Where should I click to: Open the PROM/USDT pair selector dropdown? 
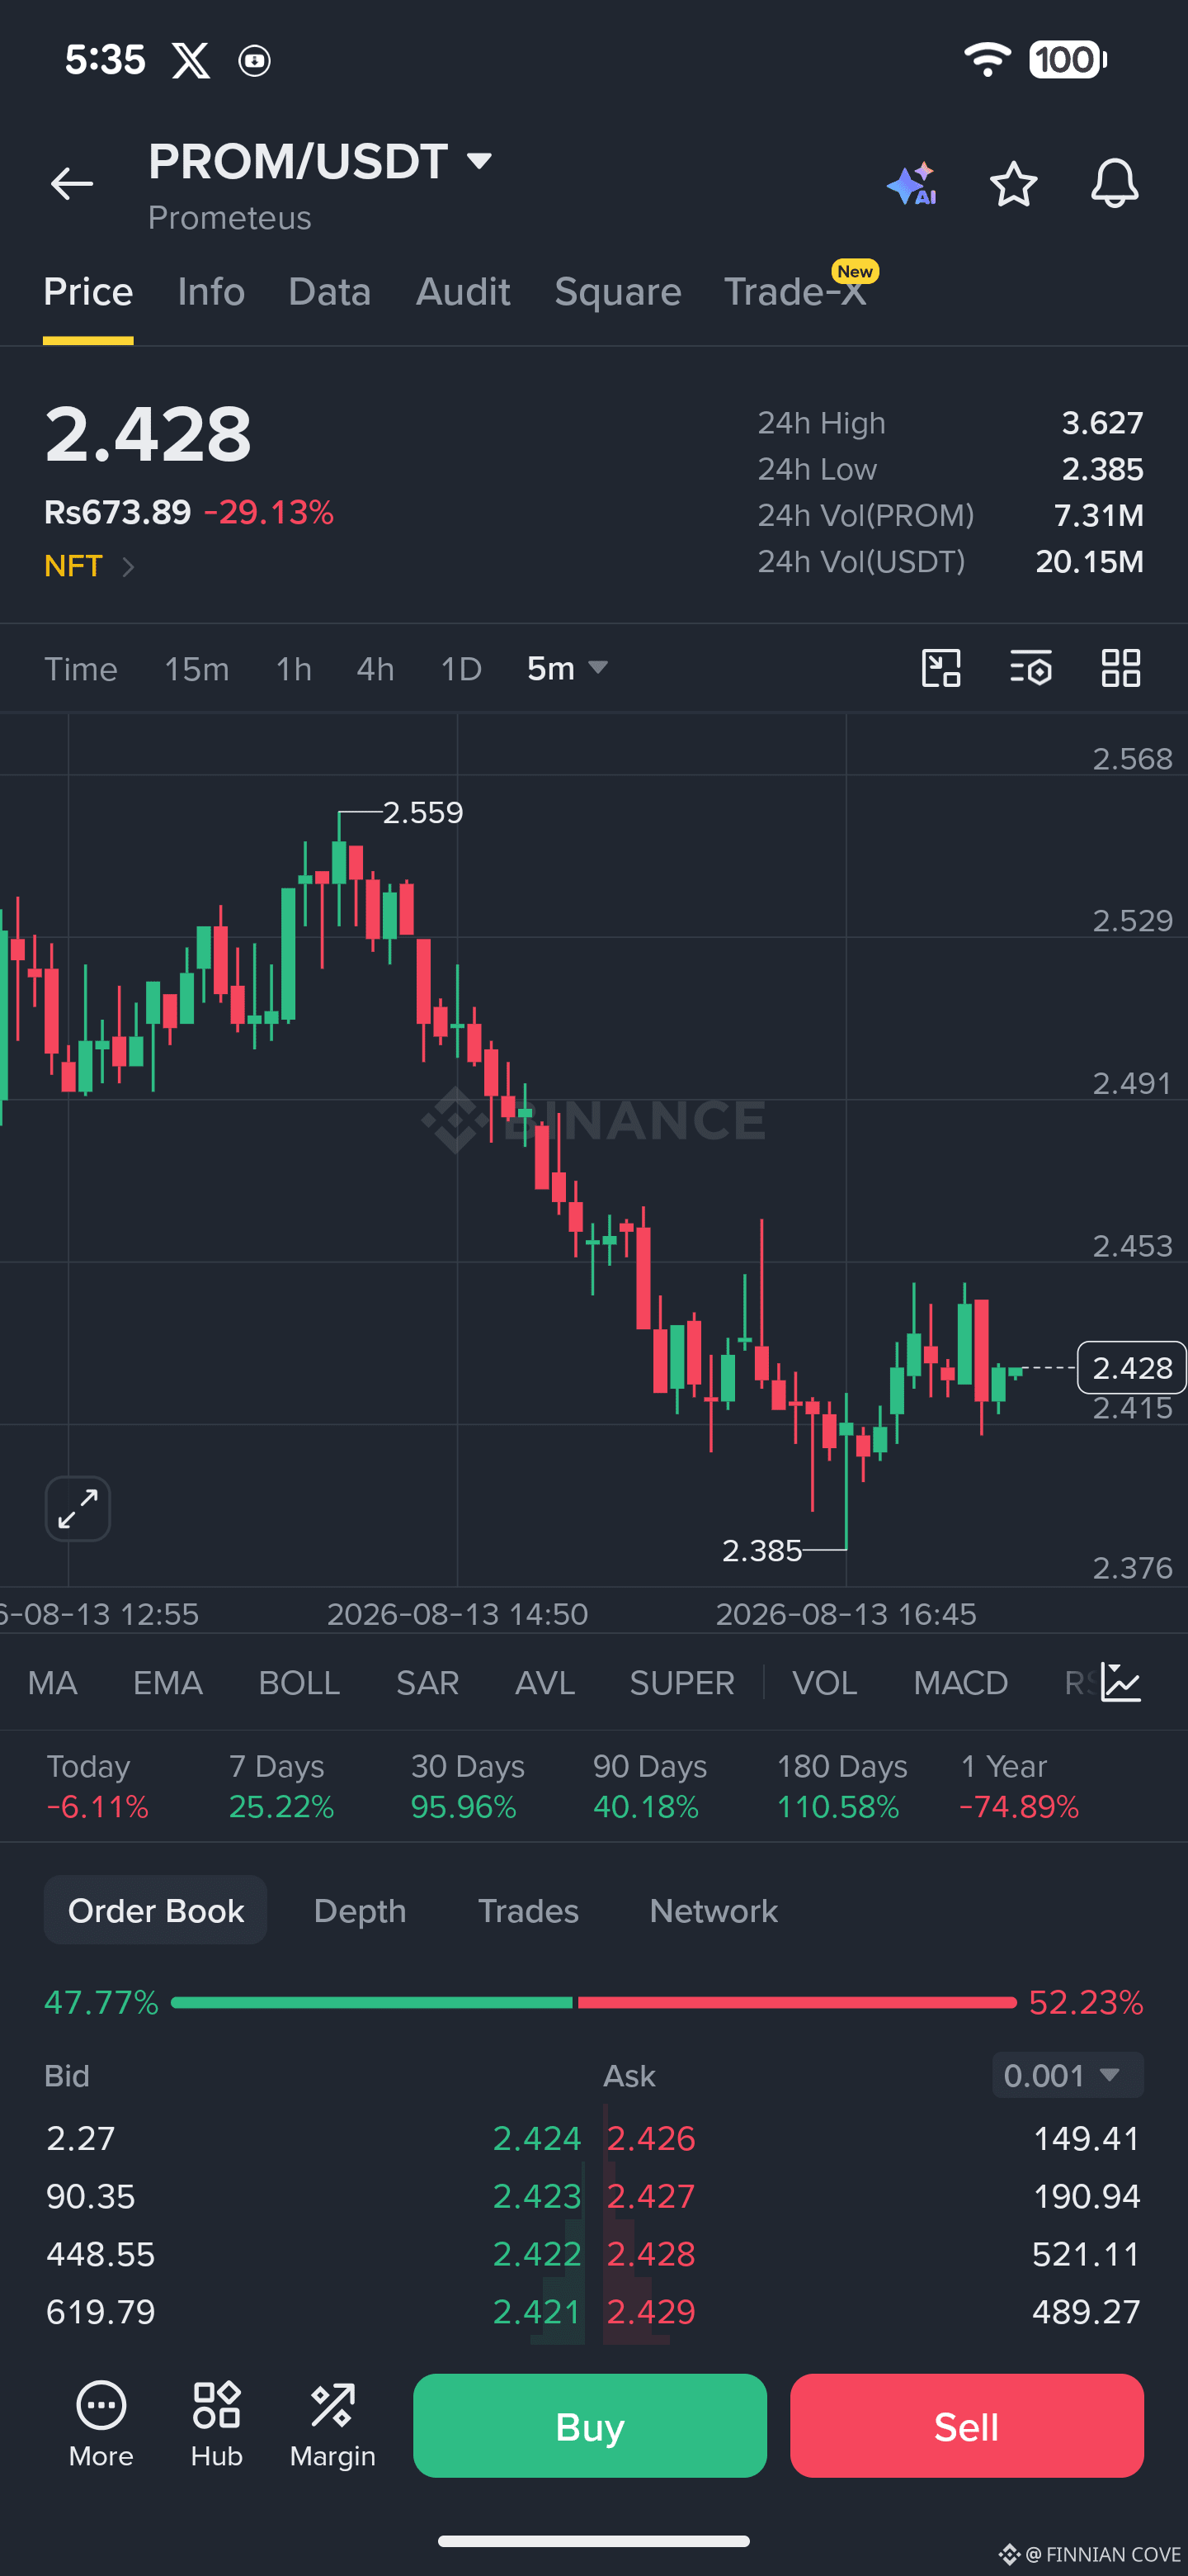pos(320,161)
